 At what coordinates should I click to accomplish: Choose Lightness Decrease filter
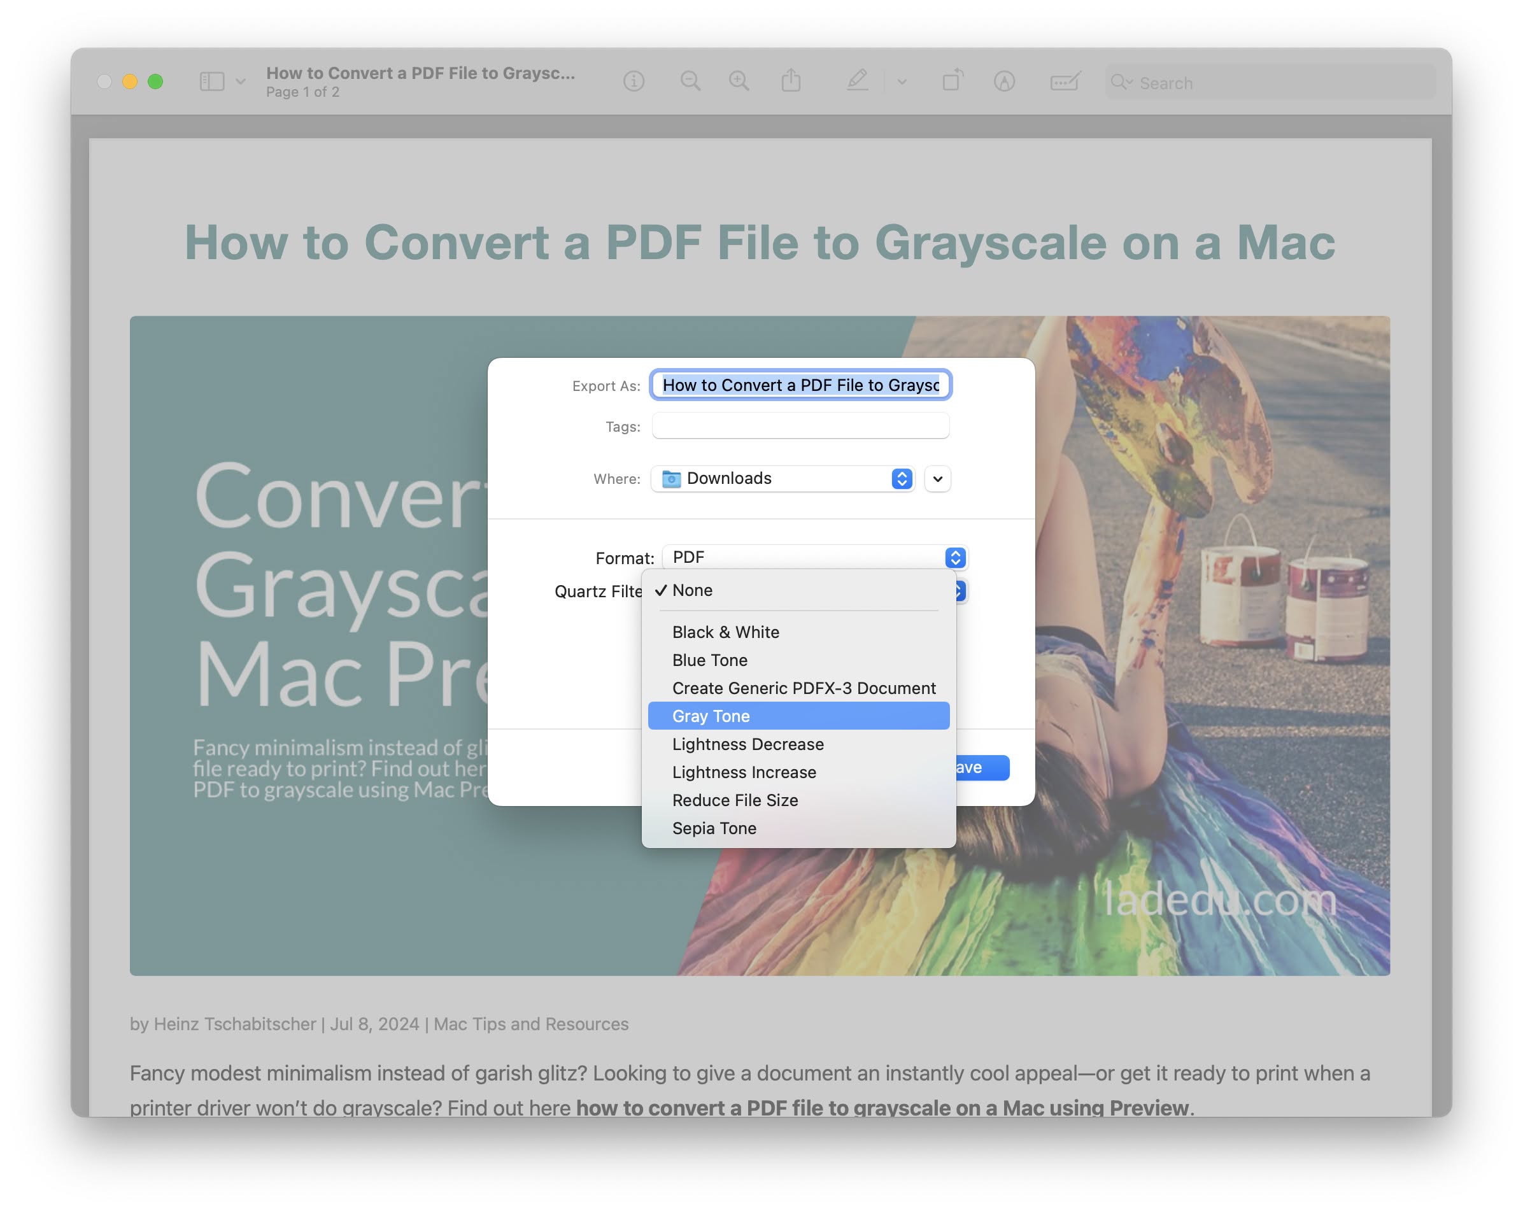799,744
